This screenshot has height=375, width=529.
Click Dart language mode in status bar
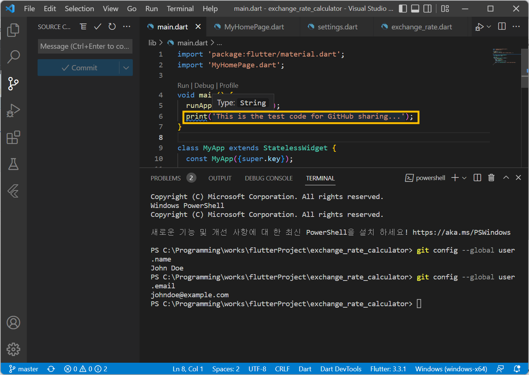pos(305,369)
